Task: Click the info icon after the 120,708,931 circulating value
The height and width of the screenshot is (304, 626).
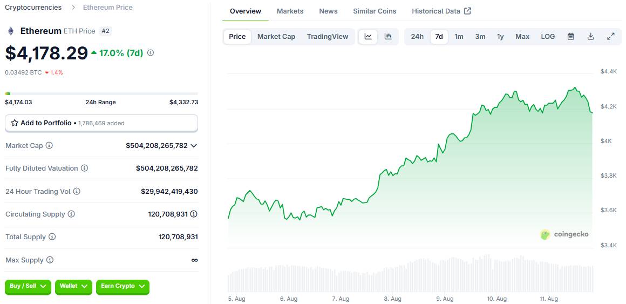Action: pyautogui.click(x=194, y=214)
